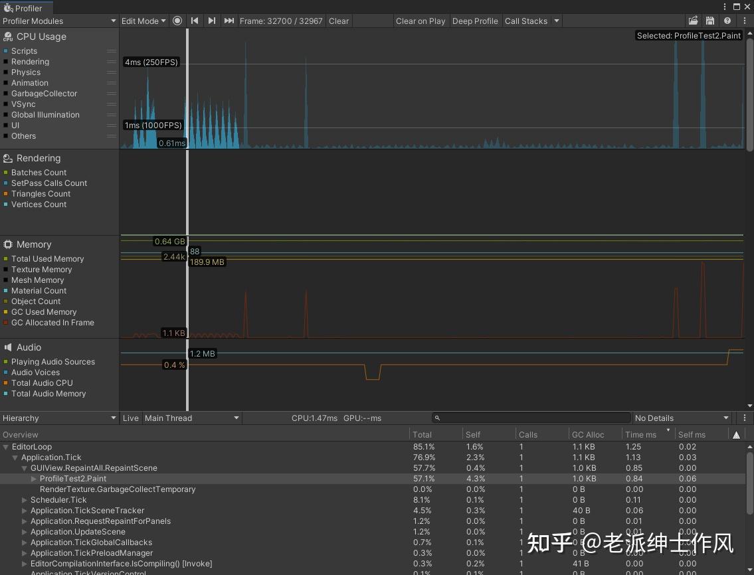
Task: Enable Deep Profile mode
Action: coord(475,21)
